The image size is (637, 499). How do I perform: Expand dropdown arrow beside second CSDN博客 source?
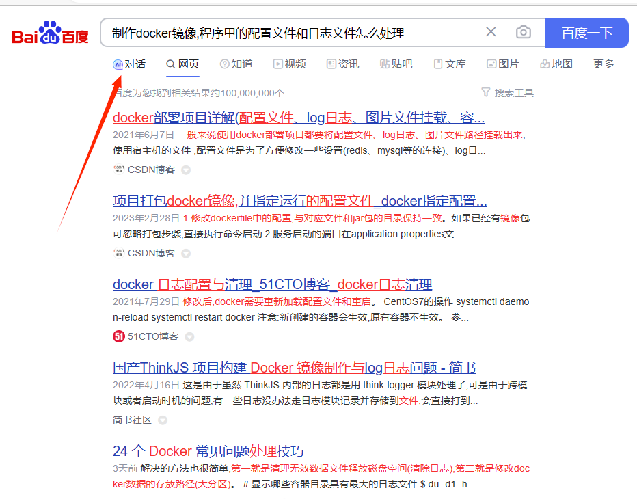[x=186, y=254]
